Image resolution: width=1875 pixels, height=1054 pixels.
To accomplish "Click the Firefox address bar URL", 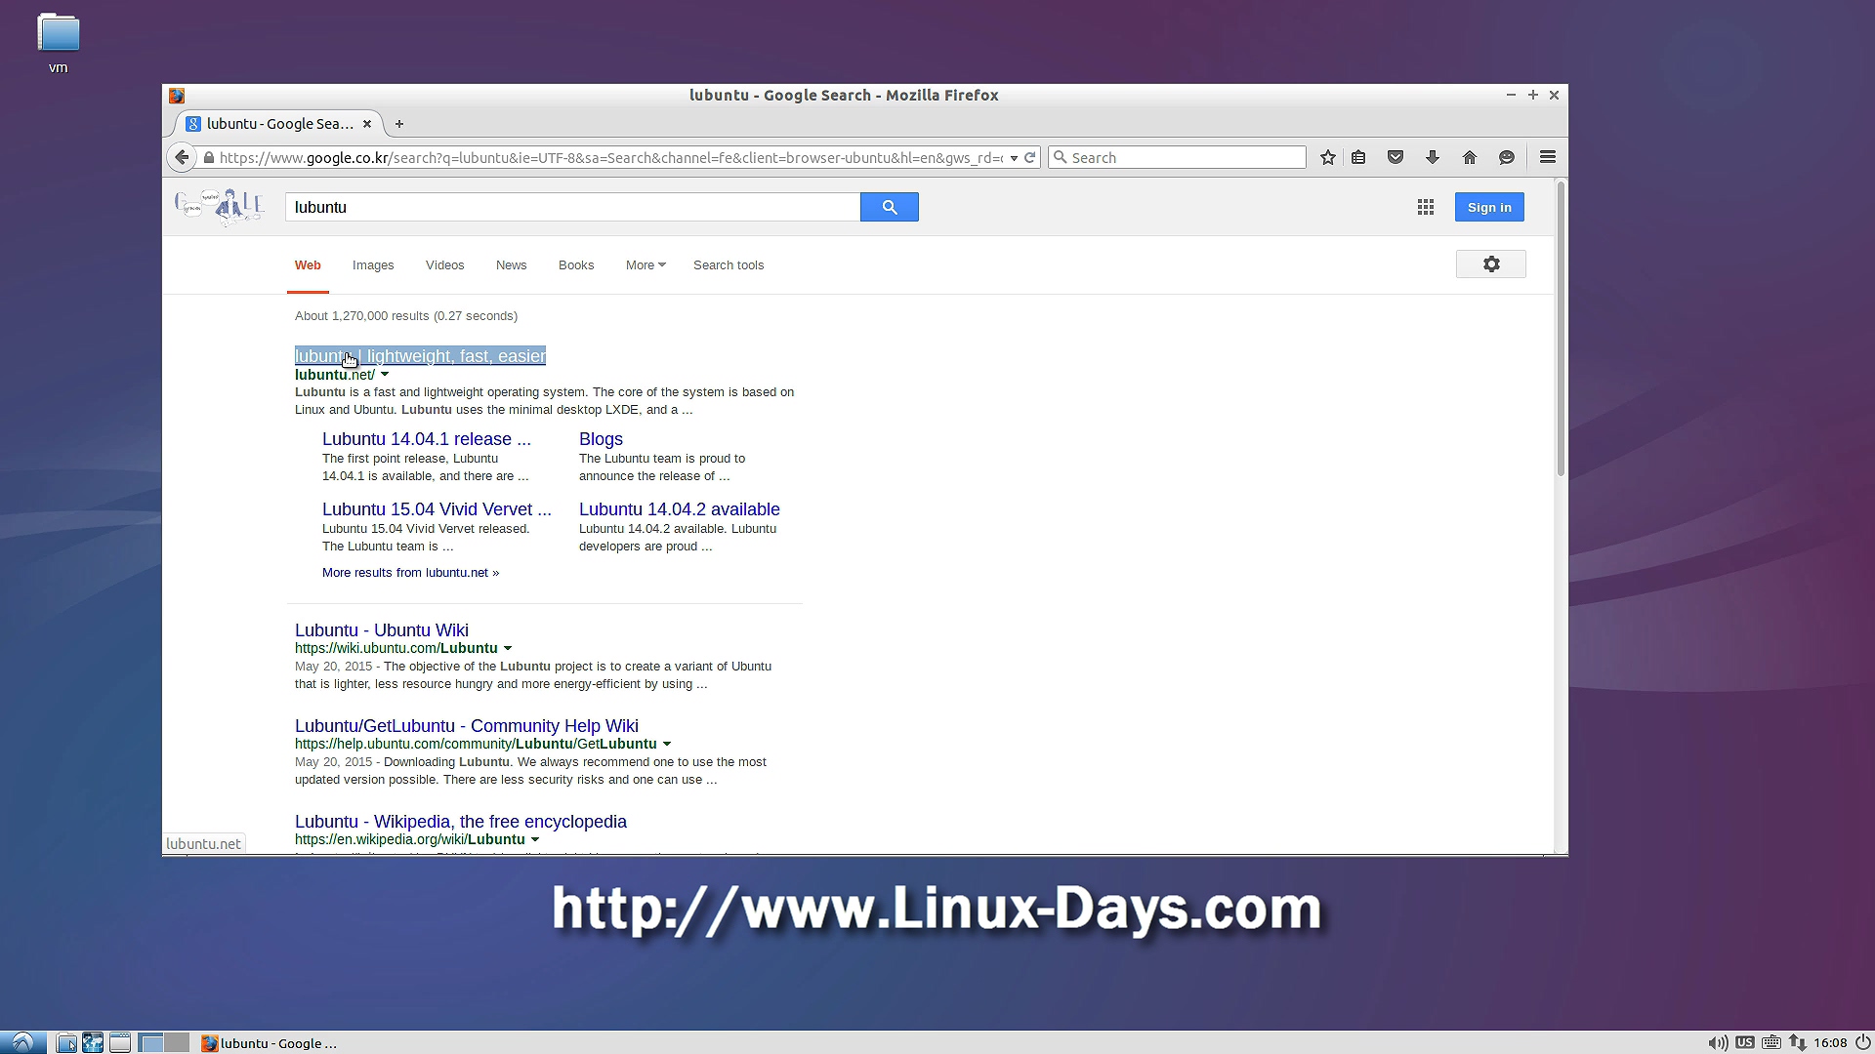I will (610, 158).
